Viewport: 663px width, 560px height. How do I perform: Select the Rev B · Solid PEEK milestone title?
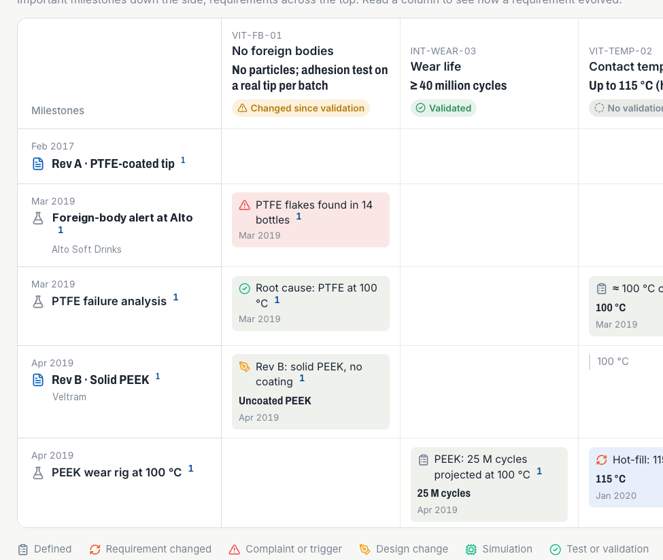tap(100, 380)
